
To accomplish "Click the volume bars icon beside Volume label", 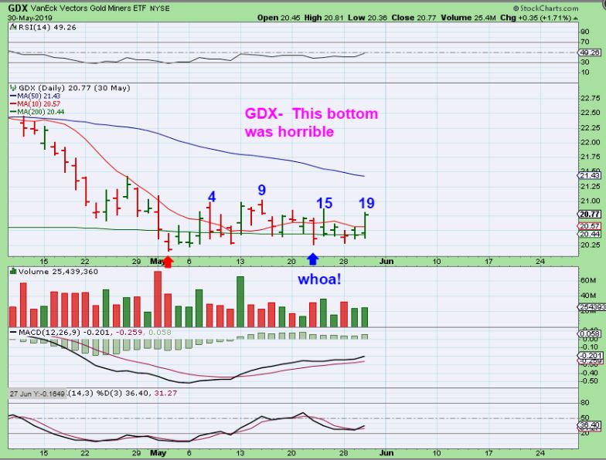I will pyautogui.click(x=14, y=272).
